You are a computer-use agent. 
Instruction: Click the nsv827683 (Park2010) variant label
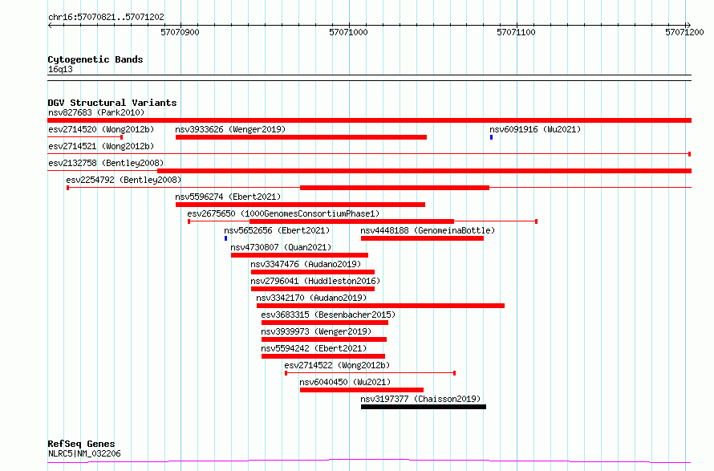pyautogui.click(x=96, y=112)
